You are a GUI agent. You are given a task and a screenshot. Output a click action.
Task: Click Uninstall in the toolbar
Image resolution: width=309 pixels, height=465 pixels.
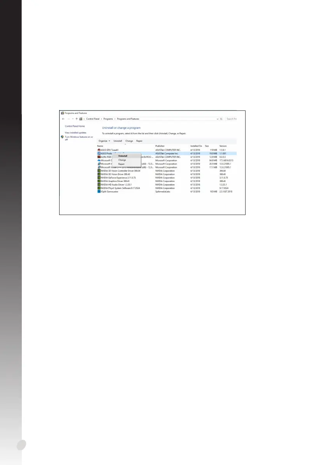click(x=118, y=141)
